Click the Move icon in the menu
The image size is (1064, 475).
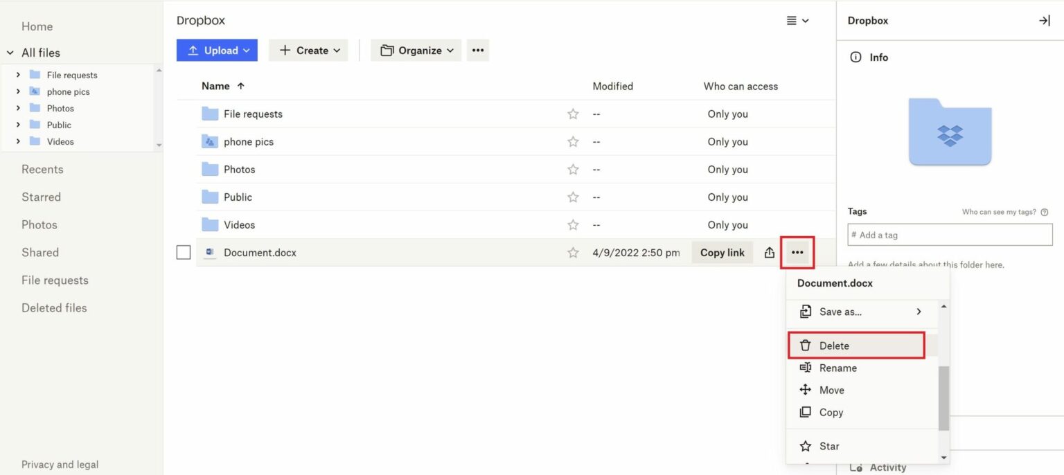point(806,390)
